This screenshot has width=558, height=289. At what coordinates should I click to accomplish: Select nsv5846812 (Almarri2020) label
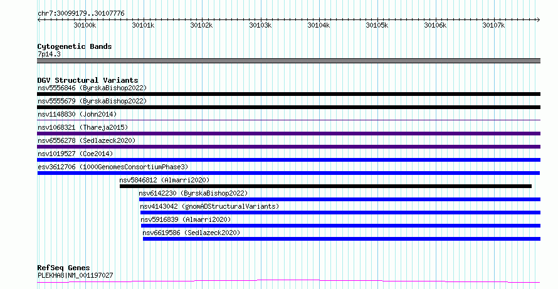point(164,180)
